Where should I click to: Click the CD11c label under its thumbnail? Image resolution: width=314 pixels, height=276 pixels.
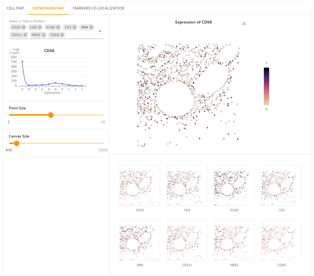pyautogui.click(x=187, y=265)
